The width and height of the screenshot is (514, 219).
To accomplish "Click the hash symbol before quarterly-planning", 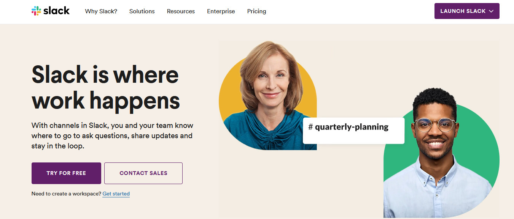I will click(x=310, y=127).
